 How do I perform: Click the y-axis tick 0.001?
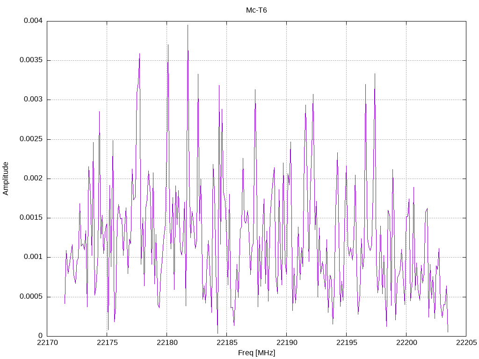33,257
